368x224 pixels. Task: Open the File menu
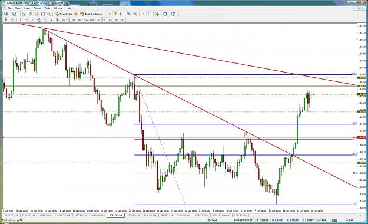(x=9, y=8)
